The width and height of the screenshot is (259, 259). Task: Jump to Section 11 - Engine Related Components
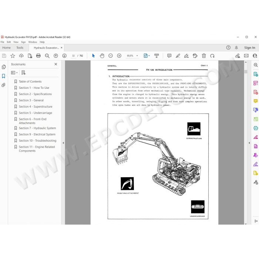pos(37,149)
